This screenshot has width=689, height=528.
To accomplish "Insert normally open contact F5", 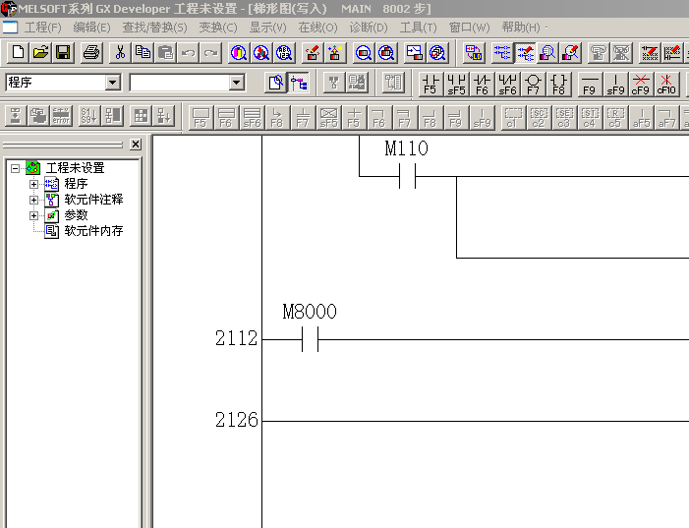I will click(430, 84).
